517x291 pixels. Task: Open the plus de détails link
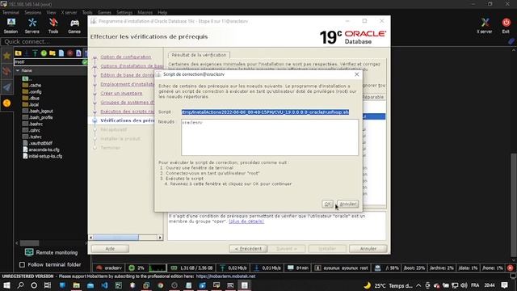click(246, 221)
